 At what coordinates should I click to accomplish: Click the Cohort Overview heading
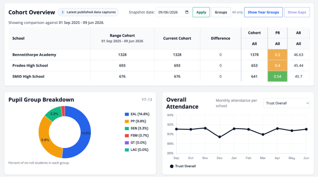32,12
